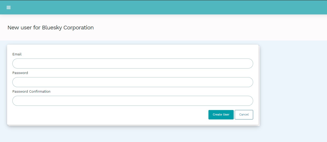Click the light blue background below the form
This screenshot has height=142, width=327.
coord(131,134)
